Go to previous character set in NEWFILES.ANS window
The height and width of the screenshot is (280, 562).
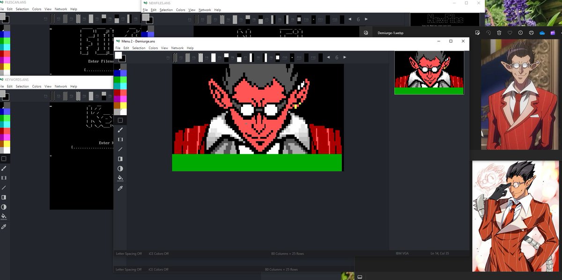350,19
